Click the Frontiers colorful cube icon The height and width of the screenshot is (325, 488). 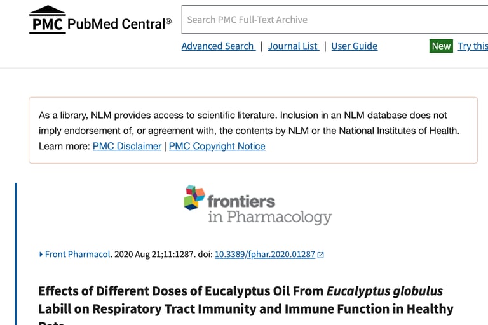(x=194, y=197)
